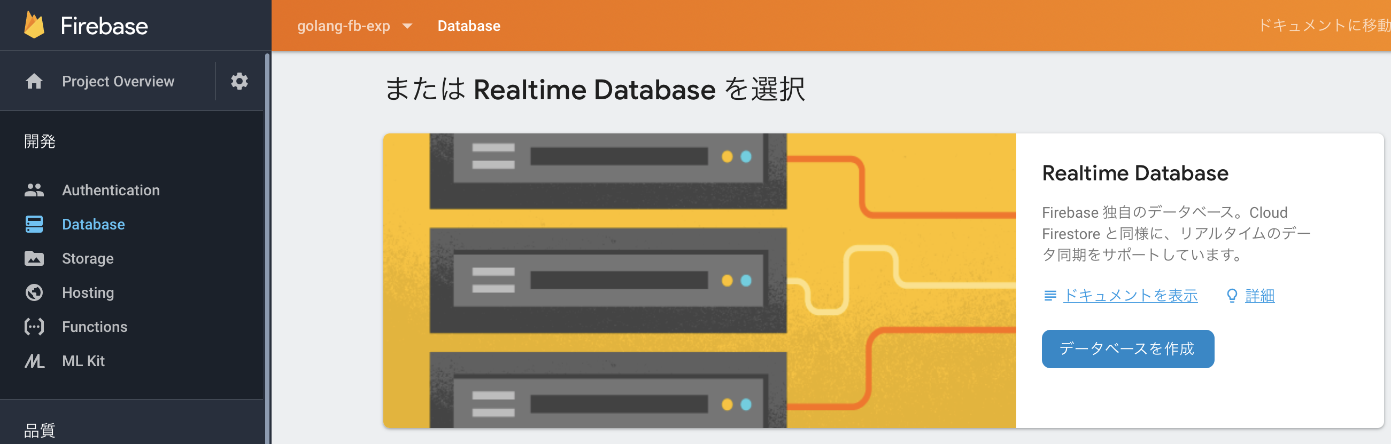Viewport: 1391px width, 444px height.
Task: Open the Functions section
Action: 95,327
